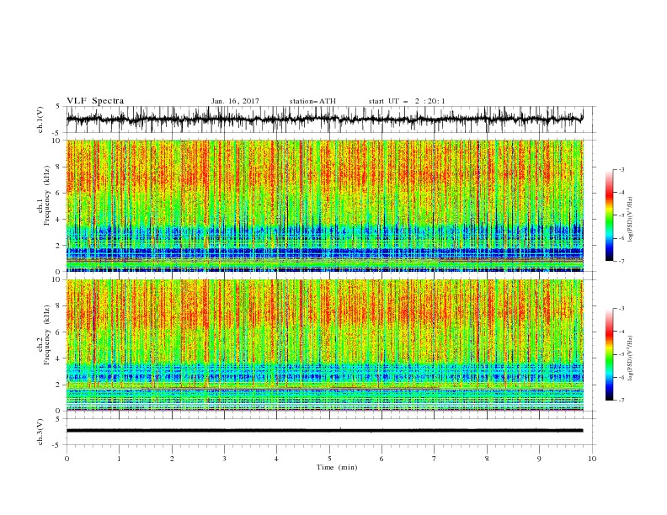Image resolution: width=667 pixels, height=515 pixels.
Task: Click the 'VLF Spectra' plot title
Action: [x=95, y=101]
